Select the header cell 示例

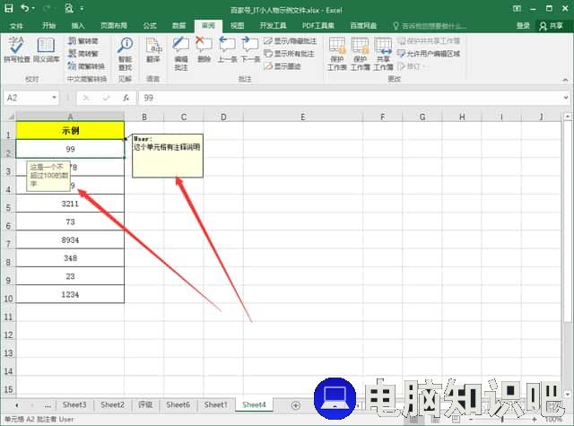point(70,130)
